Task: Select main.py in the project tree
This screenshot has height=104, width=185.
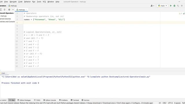Action: click(3, 16)
